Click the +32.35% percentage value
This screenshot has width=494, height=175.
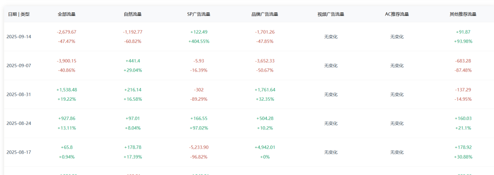coord(265,99)
